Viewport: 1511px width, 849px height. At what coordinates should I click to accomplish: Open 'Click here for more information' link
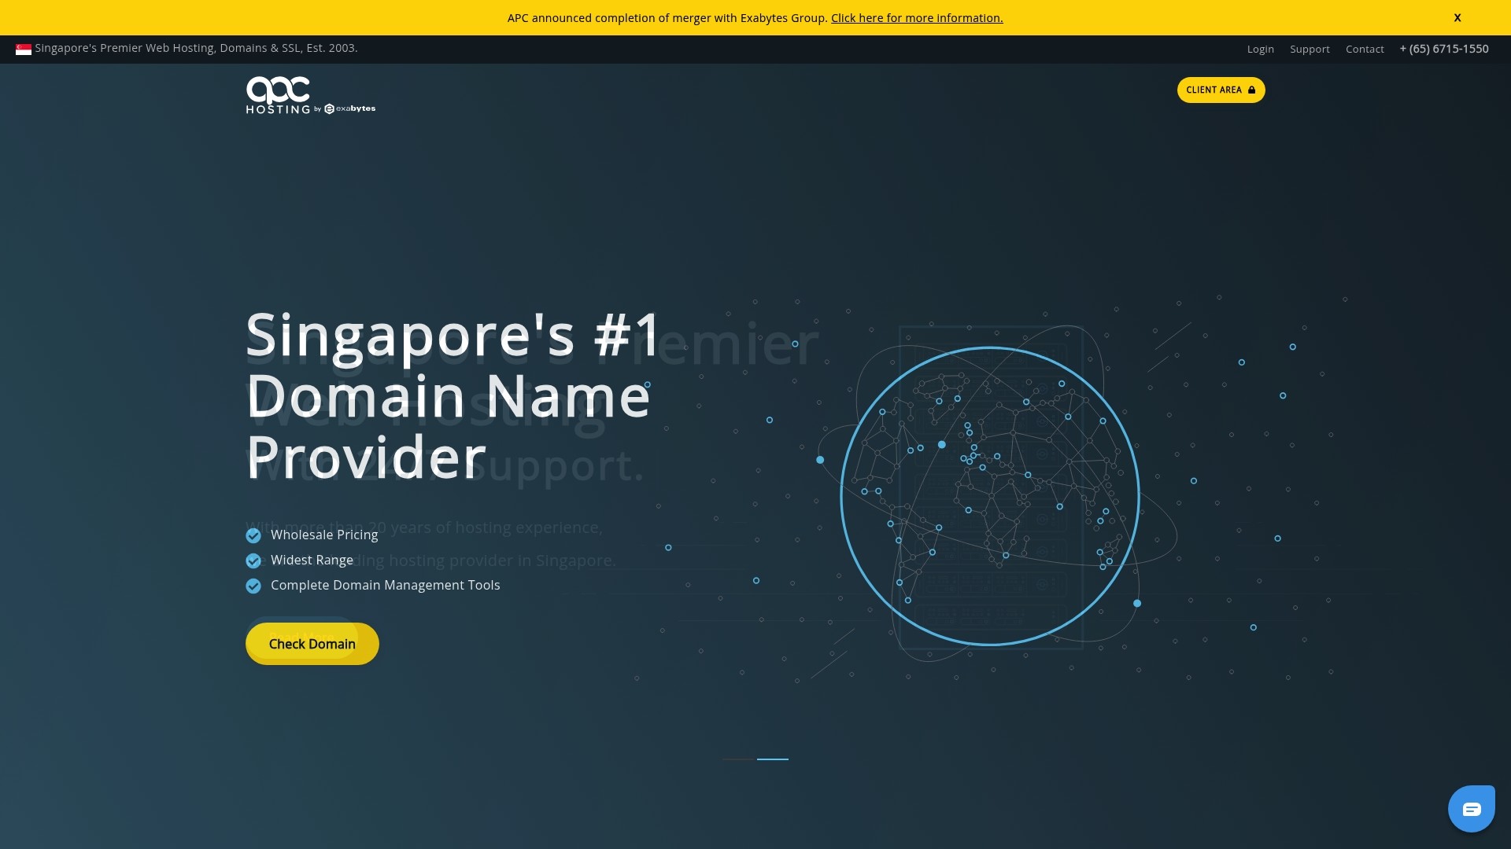pos(917,18)
